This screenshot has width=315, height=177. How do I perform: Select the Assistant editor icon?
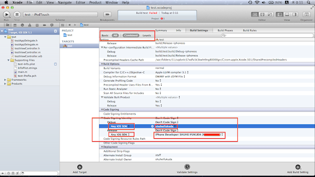(262, 14)
